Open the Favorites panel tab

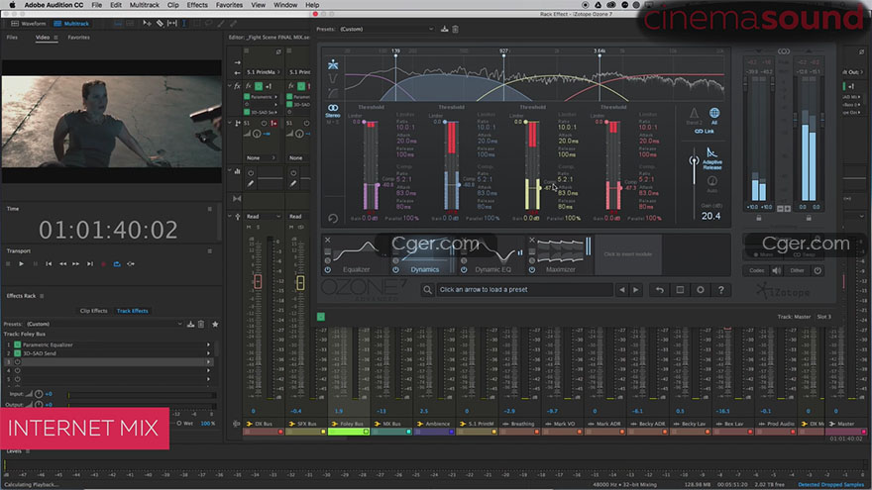(78, 38)
